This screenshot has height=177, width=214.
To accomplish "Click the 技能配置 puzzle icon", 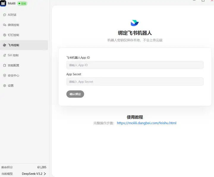I will (x=4, y=65).
